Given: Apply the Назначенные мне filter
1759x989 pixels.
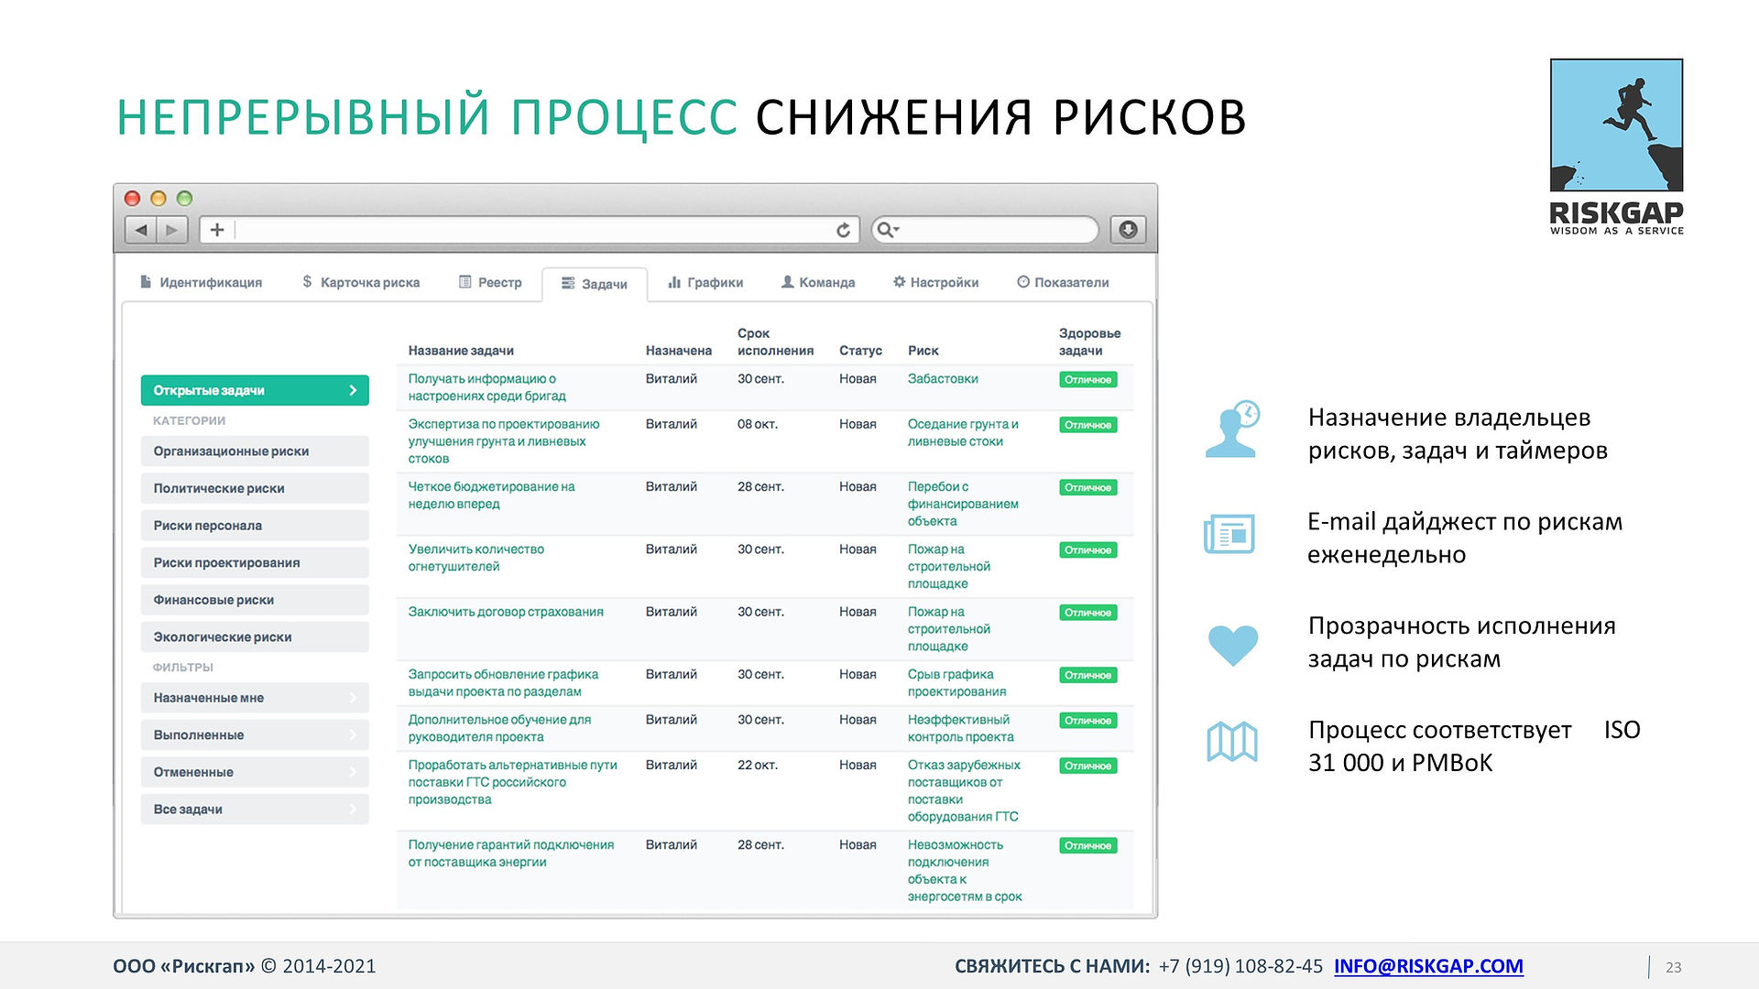Looking at the screenshot, I should (x=255, y=698).
